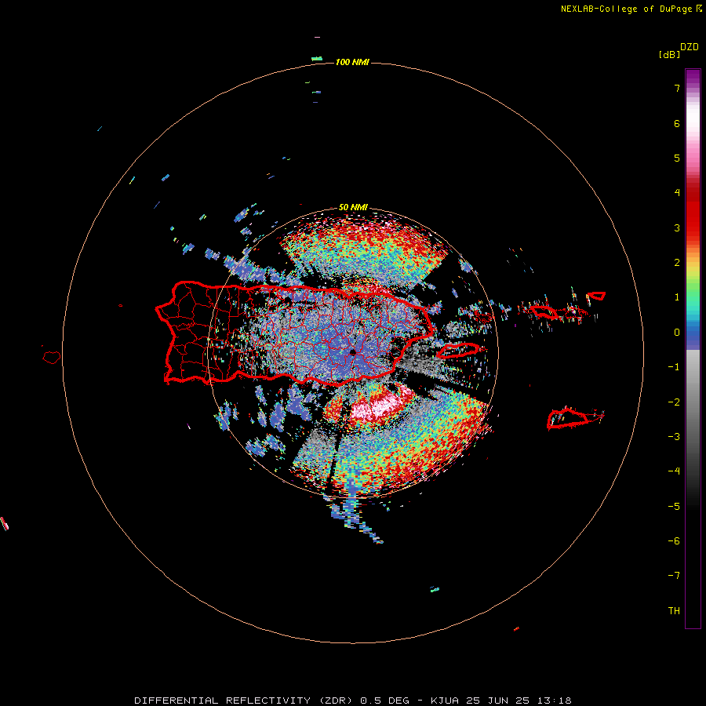The width and height of the screenshot is (706, 706).
Task: Click the "2" tick label on the scale
Action: (x=677, y=263)
